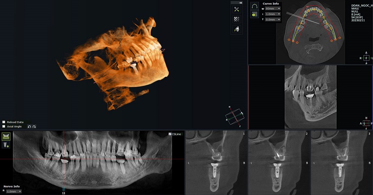Click the arch curve drawing icon
The height and width of the screenshot is (195, 373).
click(x=254, y=6)
